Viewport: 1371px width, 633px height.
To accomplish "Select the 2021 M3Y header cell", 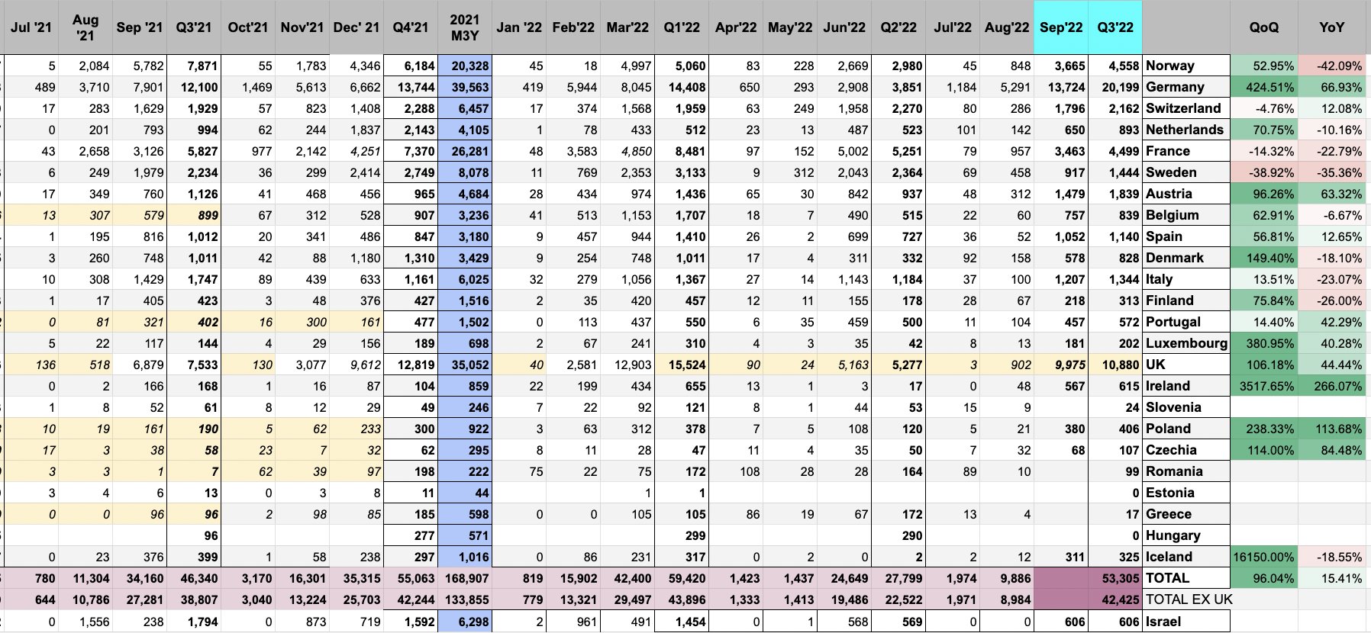I will click(465, 27).
